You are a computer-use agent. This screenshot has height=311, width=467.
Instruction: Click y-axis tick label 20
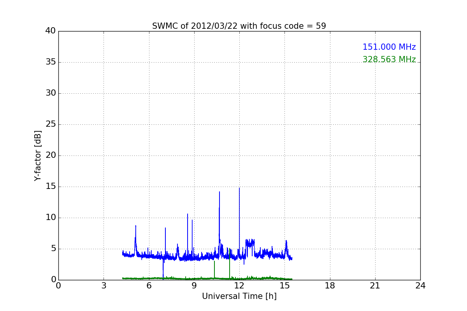pos(51,155)
